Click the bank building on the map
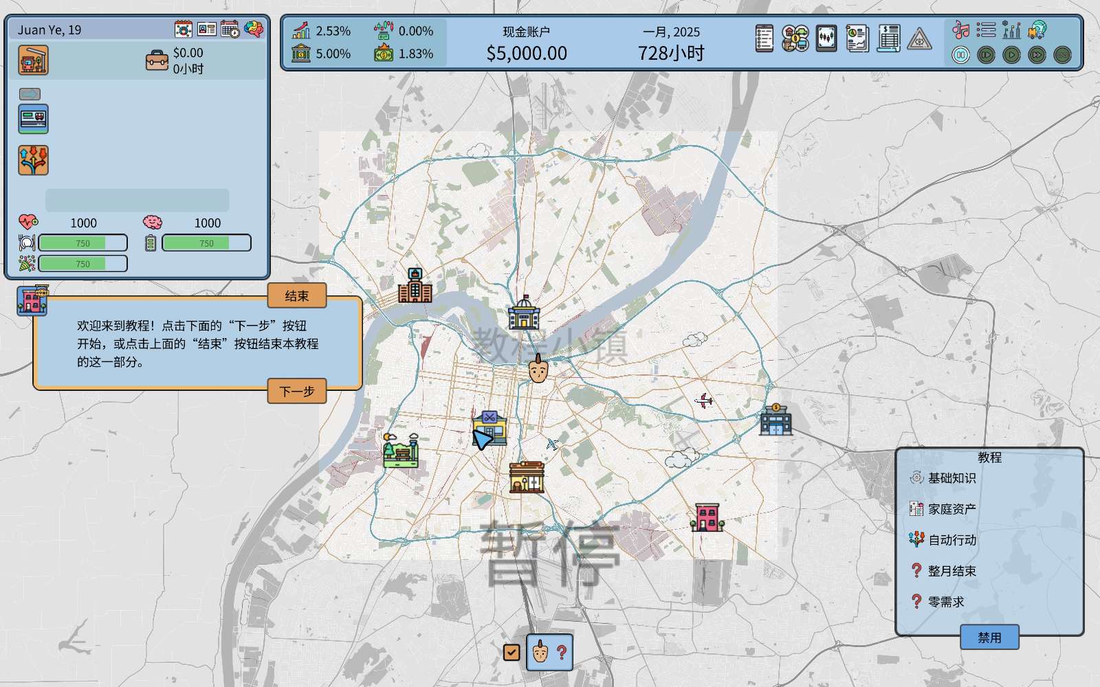Viewport: 1100px width, 687px height. 775,419
